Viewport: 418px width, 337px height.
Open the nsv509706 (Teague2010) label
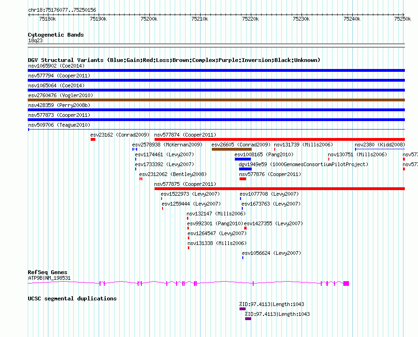[x=59, y=125]
